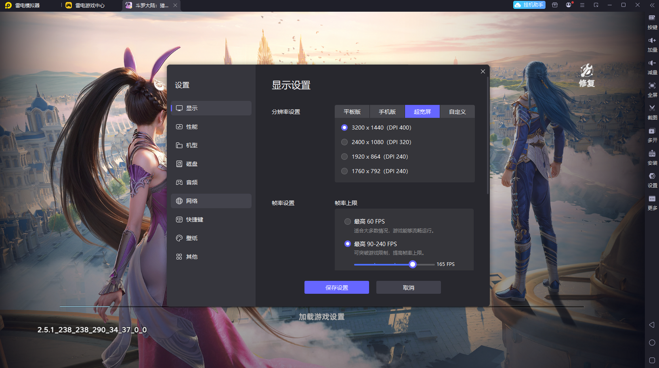Click the 加载游戏设置 loading text
Image resolution: width=659 pixels, height=368 pixels.
point(322,317)
